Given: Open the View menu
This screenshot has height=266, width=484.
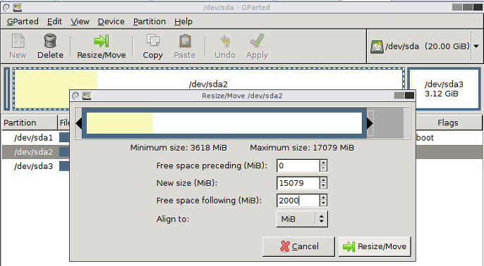Looking at the screenshot, I should [x=80, y=22].
